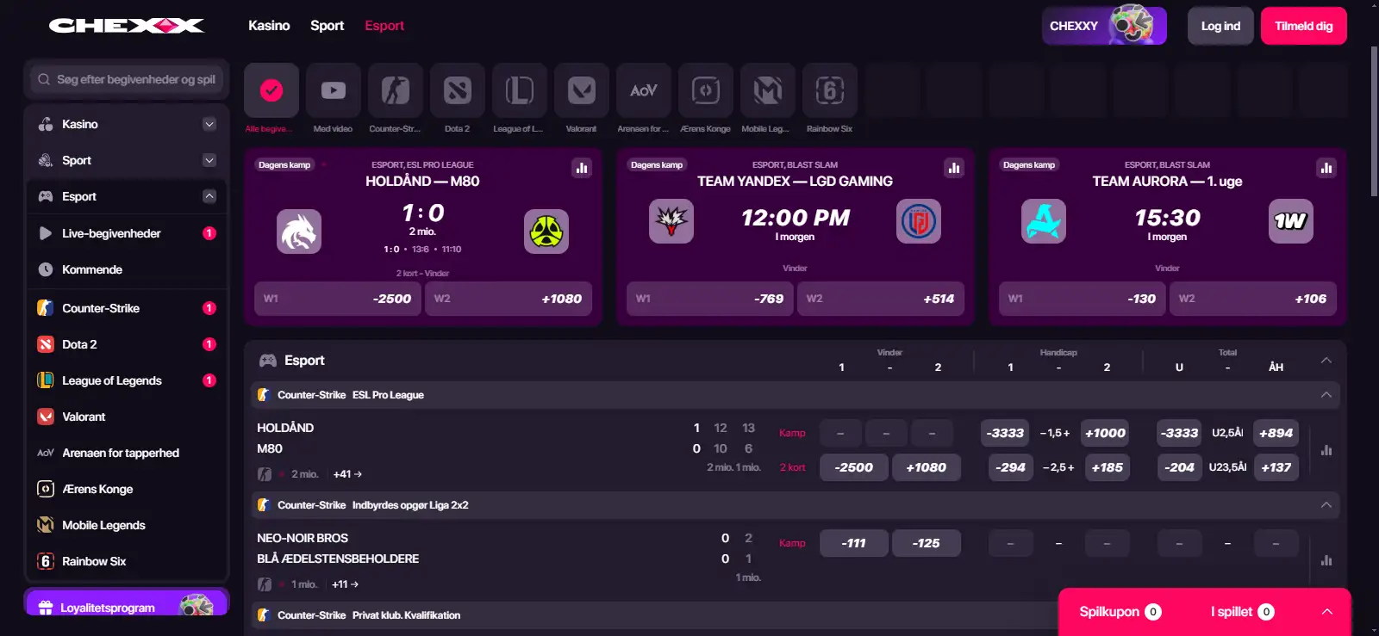The width and height of the screenshot is (1379, 636).
Task: Collapse the Esport sidebar section
Action: (209, 196)
